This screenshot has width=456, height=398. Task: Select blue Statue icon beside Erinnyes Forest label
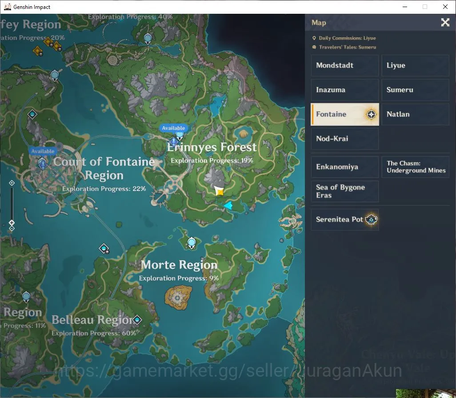[173, 142]
